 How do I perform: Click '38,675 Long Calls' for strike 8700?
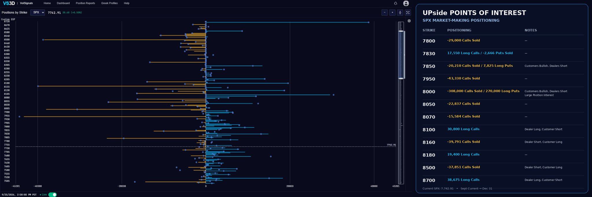point(463,180)
